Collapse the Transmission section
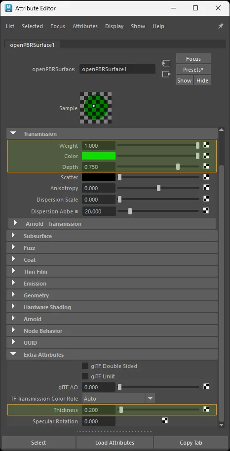The image size is (230, 451). coord(13,133)
